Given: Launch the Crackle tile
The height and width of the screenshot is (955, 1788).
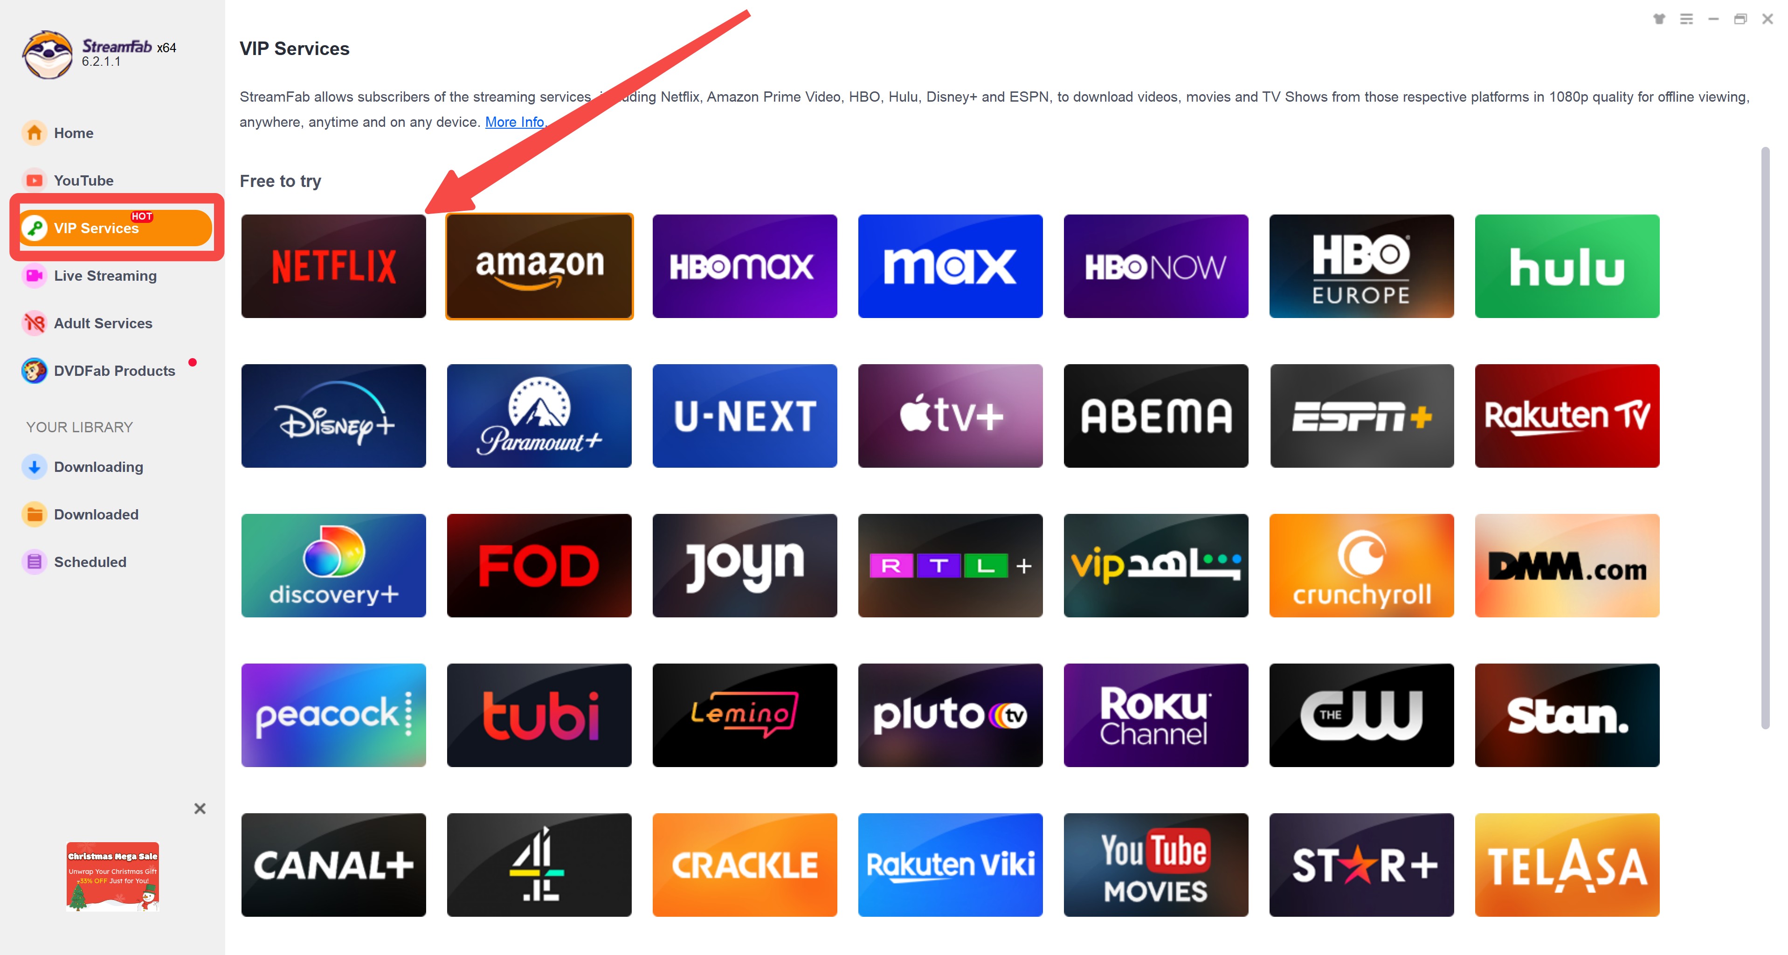Looking at the screenshot, I should [x=745, y=865].
